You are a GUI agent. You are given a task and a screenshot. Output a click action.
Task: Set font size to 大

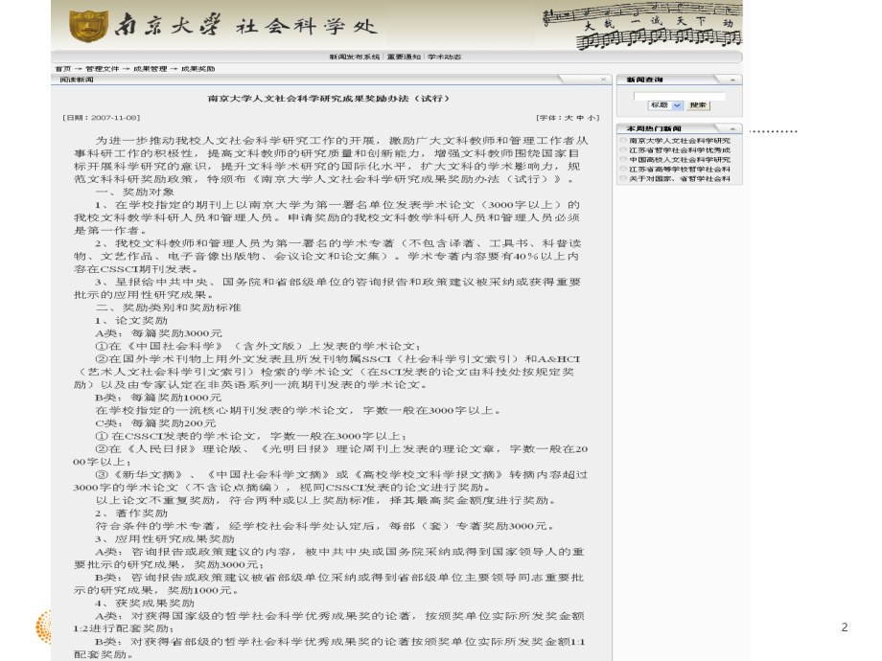[569, 118]
